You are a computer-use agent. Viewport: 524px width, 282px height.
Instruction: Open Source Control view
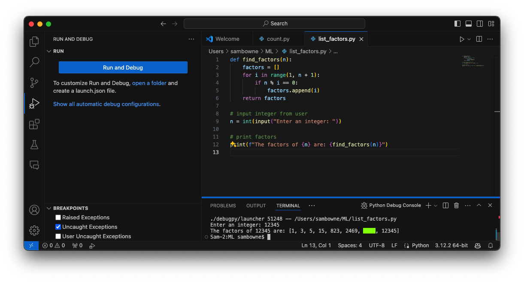click(34, 83)
